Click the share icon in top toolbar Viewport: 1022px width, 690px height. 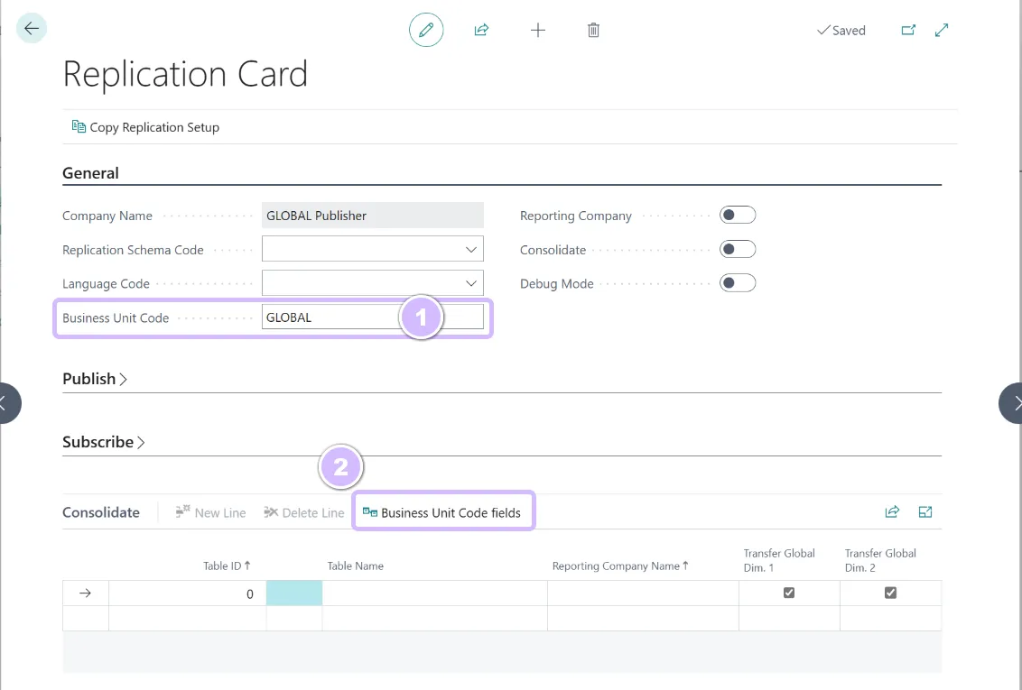coord(481,30)
